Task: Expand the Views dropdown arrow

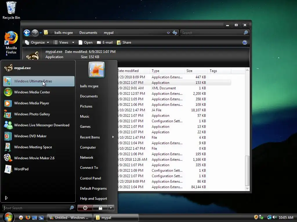Action: (x=73, y=42)
